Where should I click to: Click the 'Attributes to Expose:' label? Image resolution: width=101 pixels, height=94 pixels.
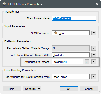(x=38, y=62)
